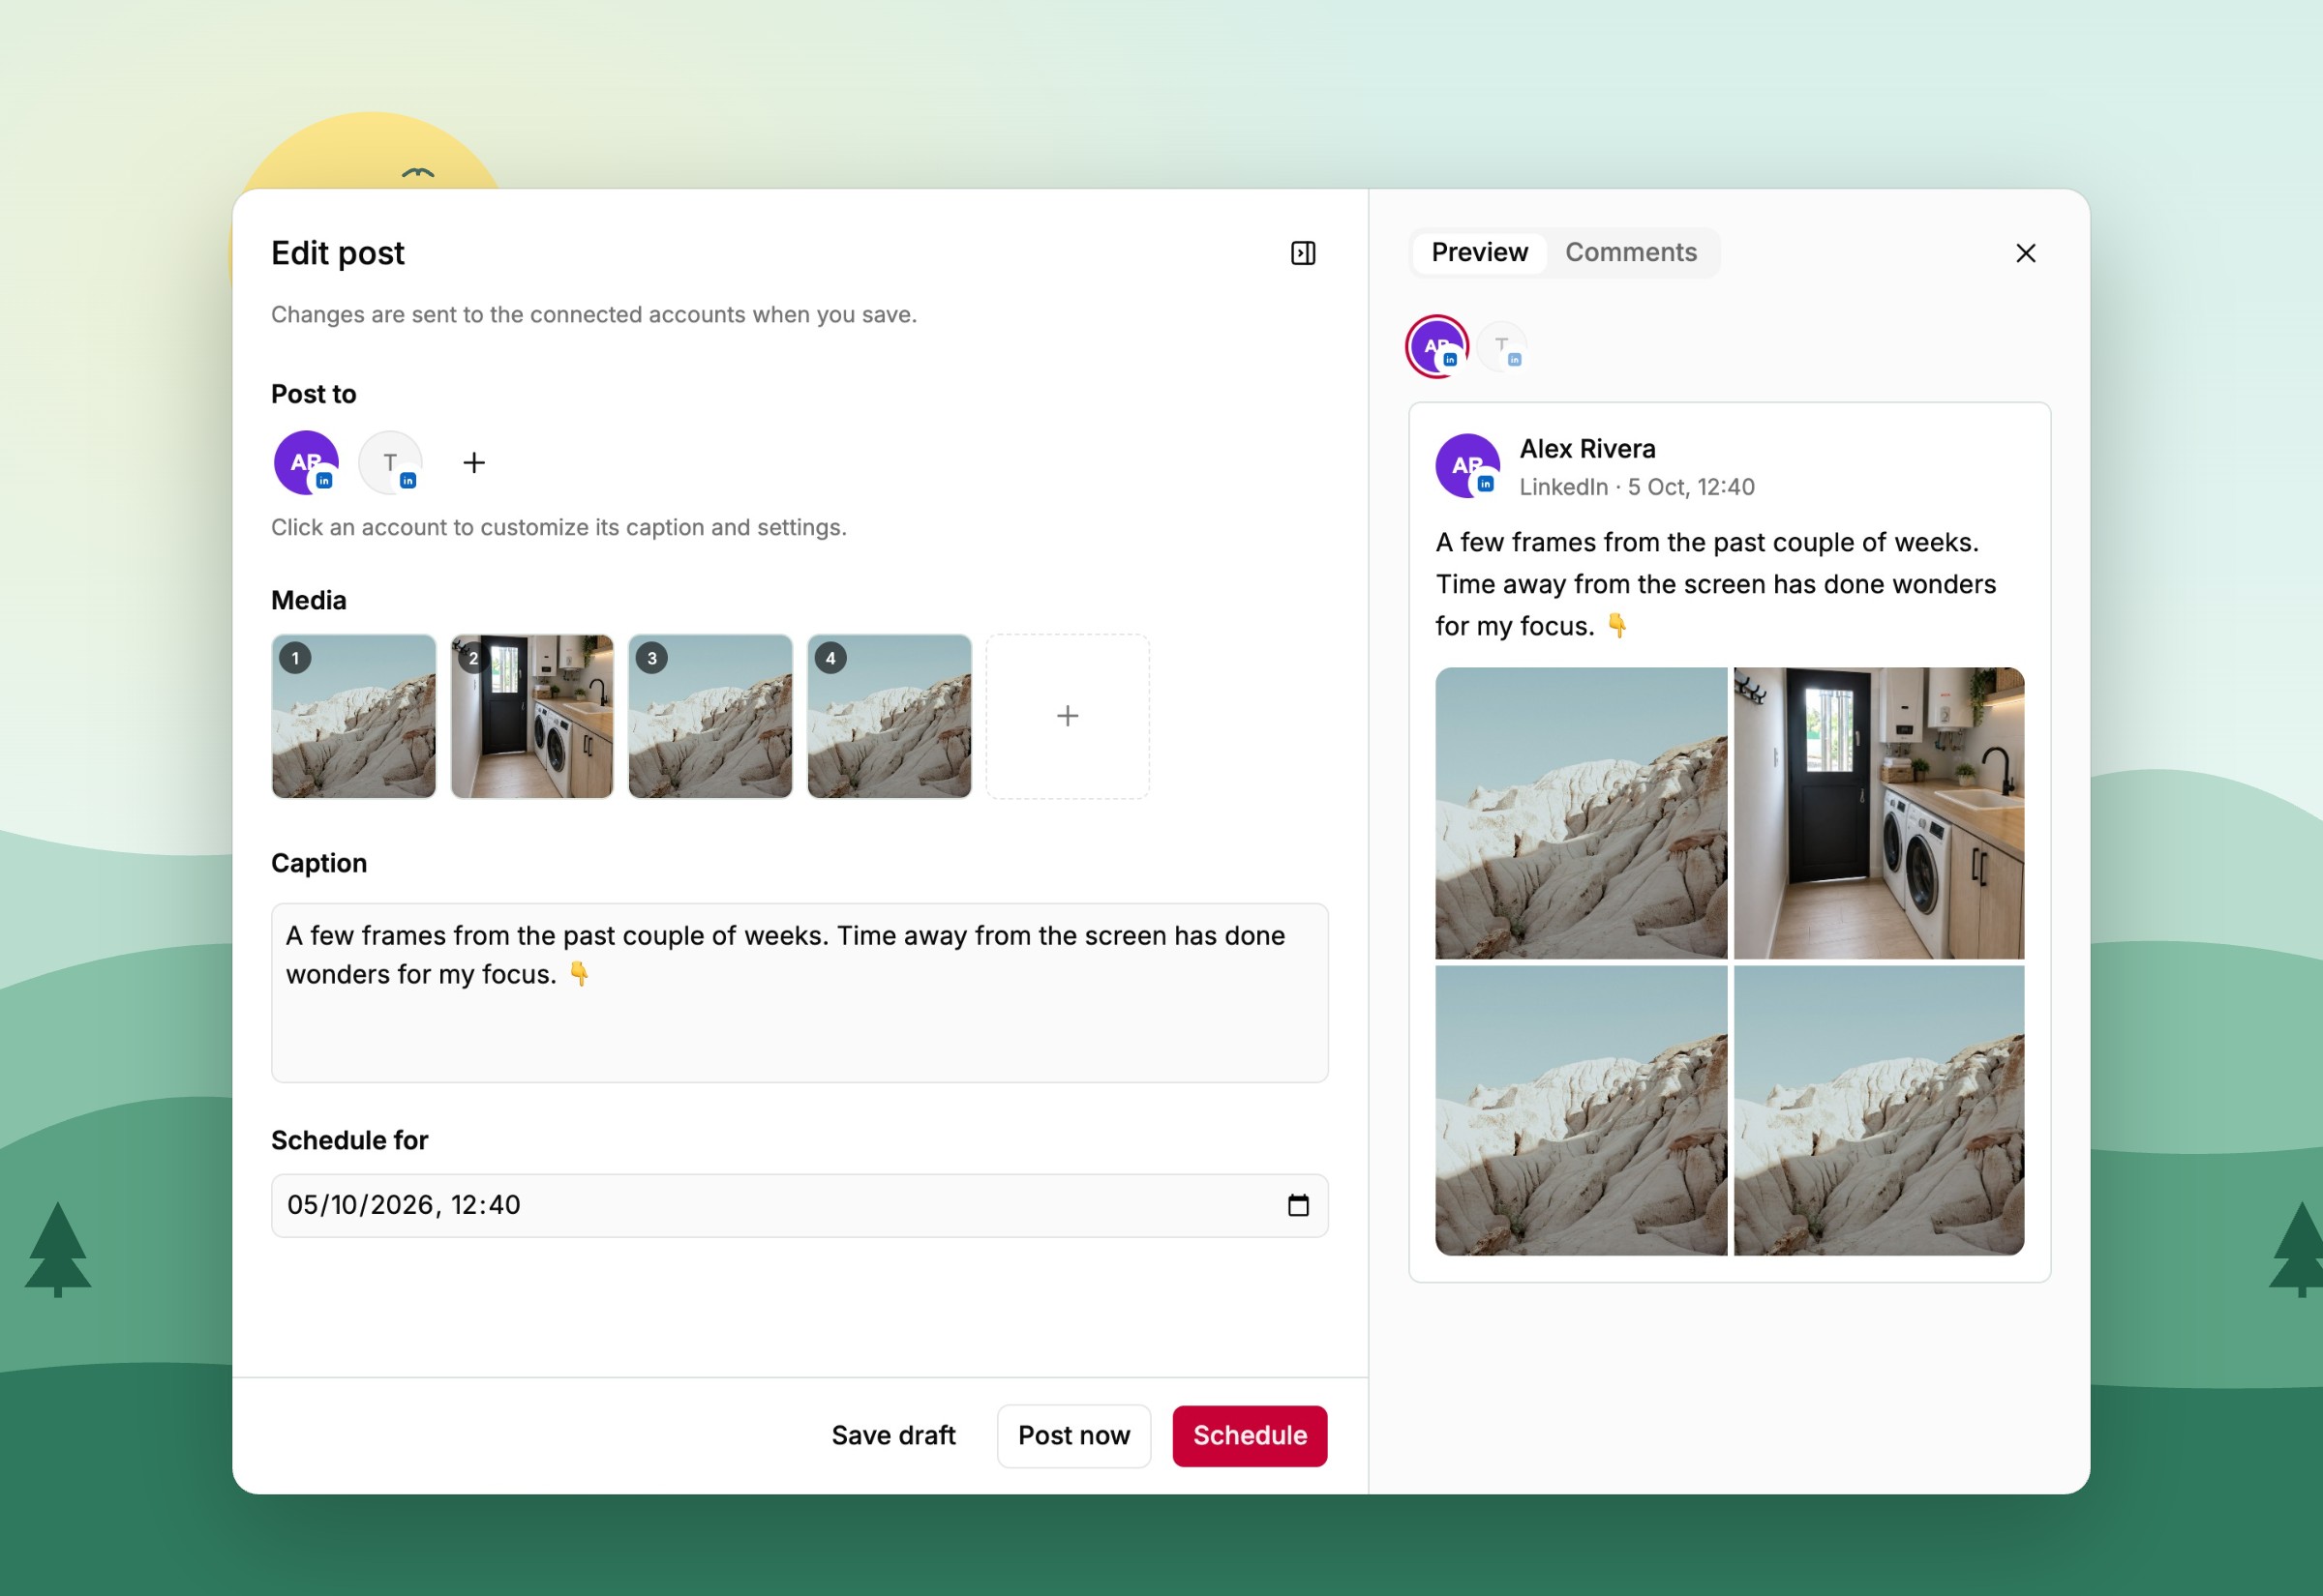Preview as AR account avatar in preview panel
Screen dimensions: 2323x1596
(1436, 346)
